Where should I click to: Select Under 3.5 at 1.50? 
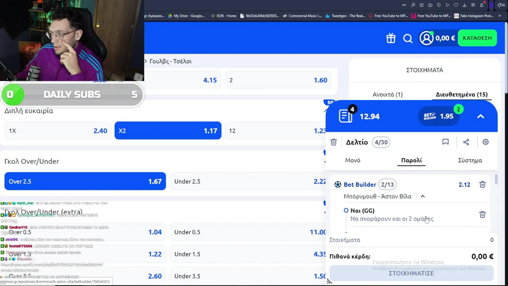click(248, 276)
